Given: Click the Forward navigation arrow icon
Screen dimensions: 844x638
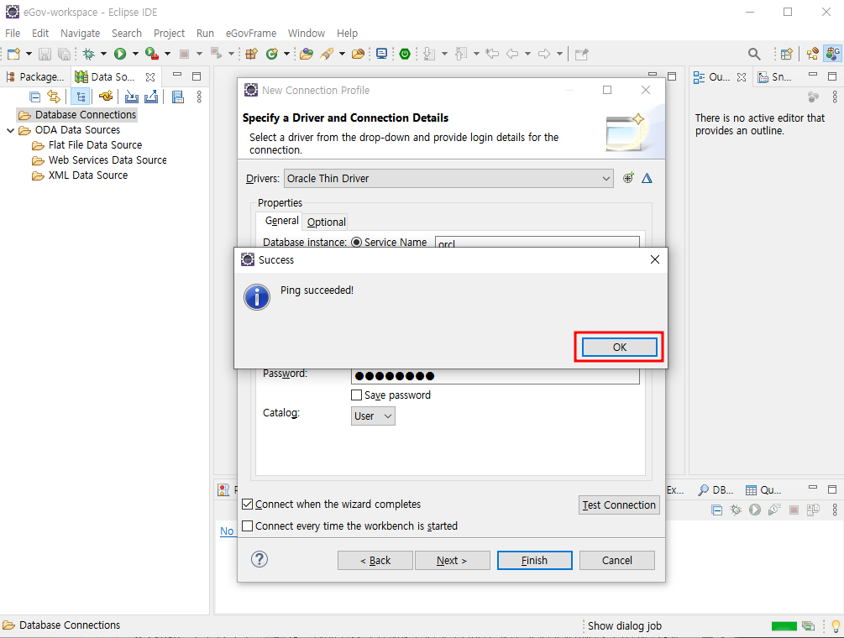Looking at the screenshot, I should pyautogui.click(x=544, y=54).
